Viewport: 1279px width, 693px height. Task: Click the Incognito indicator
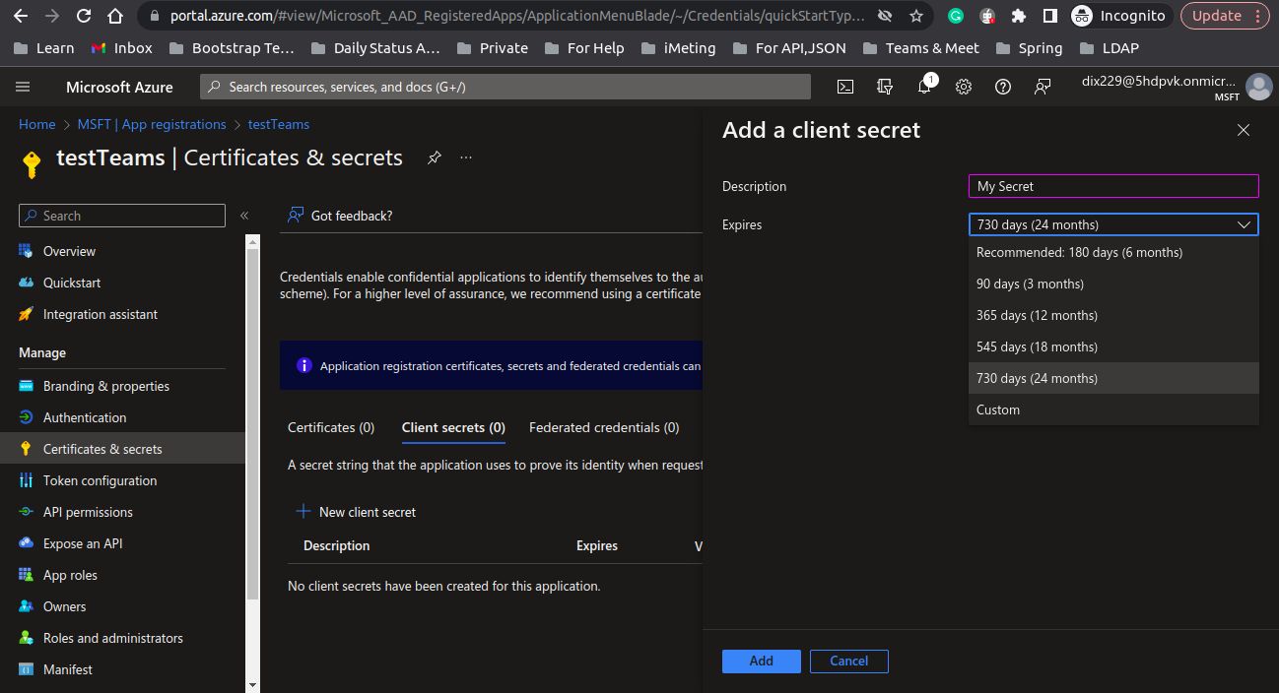[x=1119, y=16]
